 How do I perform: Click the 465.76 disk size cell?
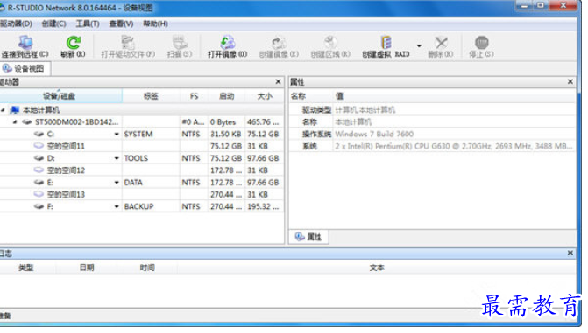pos(263,122)
